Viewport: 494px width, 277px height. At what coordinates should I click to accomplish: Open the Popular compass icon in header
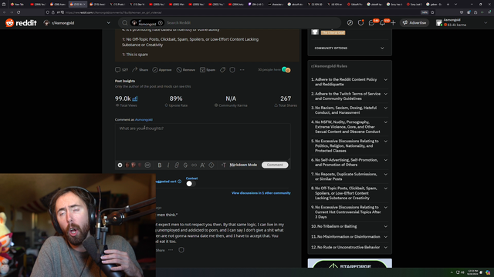(x=350, y=22)
